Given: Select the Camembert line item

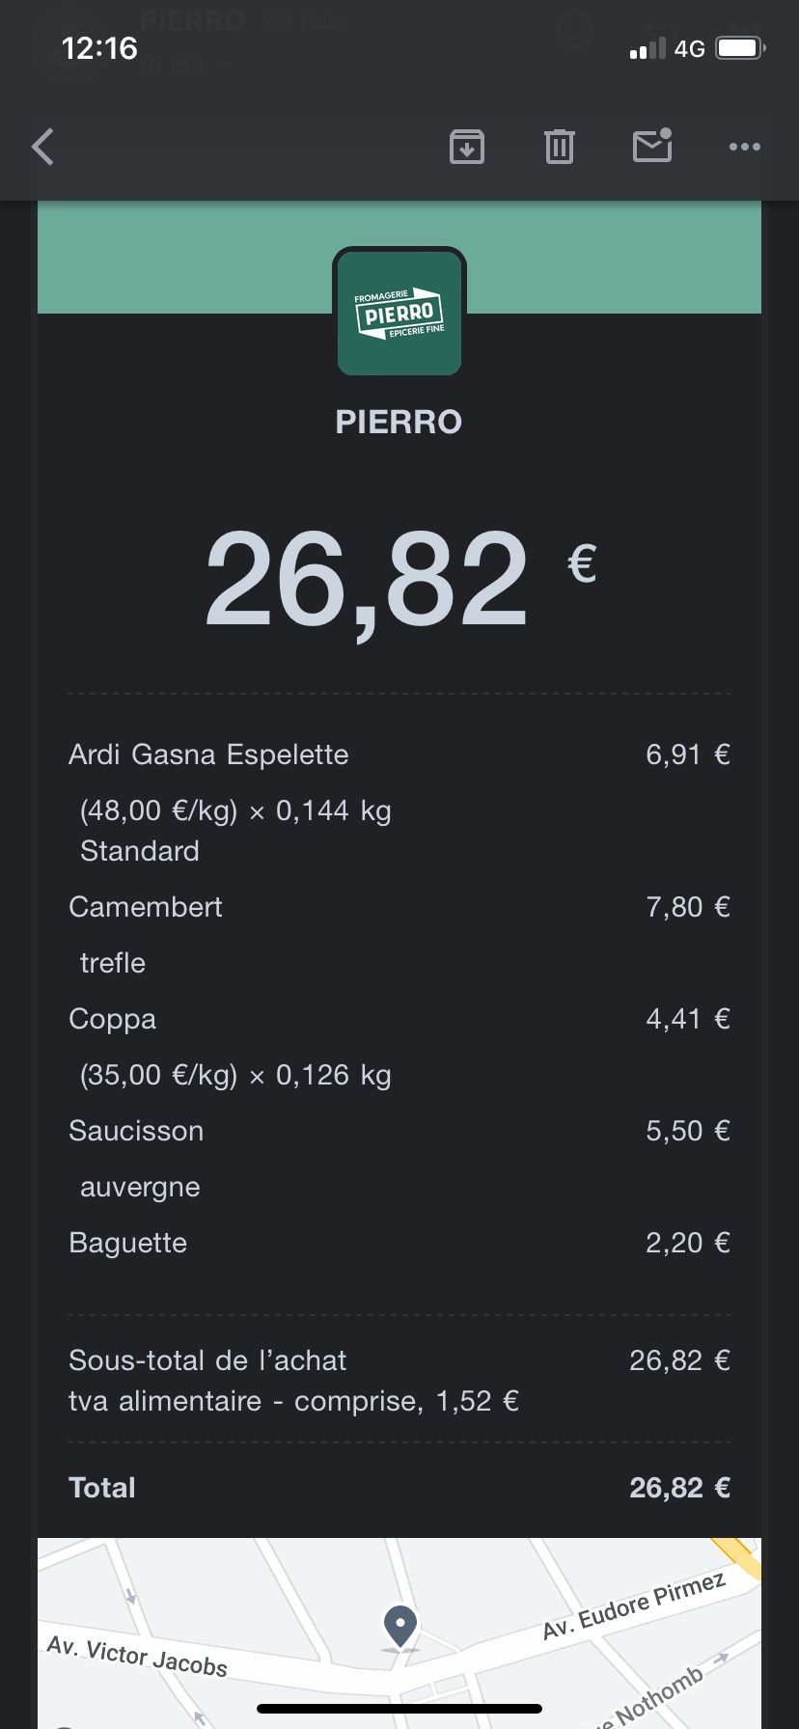Looking at the screenshot, I should coord(146,907).
